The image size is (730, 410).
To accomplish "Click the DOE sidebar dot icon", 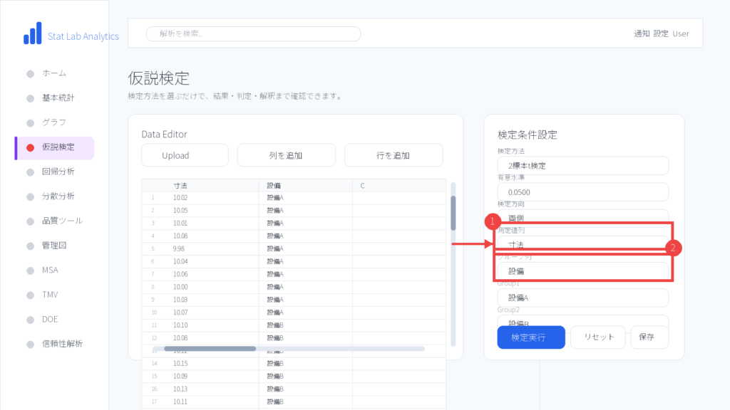I will coord(30,320).
